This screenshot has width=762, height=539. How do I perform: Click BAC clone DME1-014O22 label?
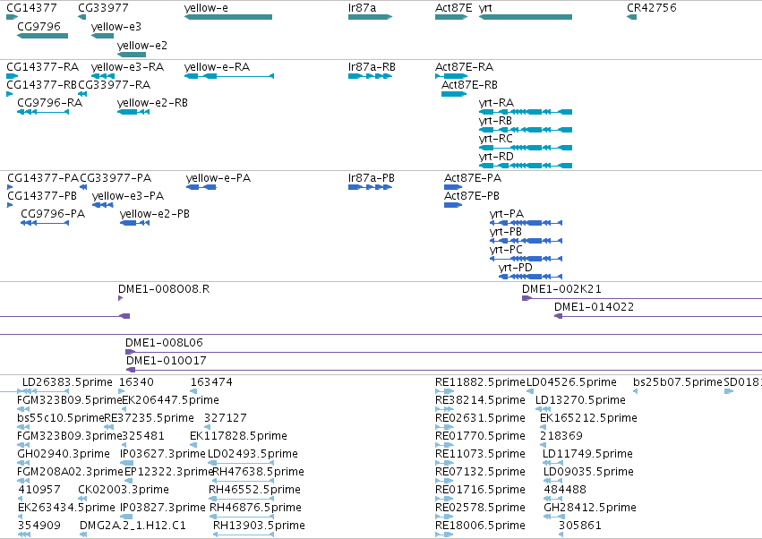[x=594, y=307]
